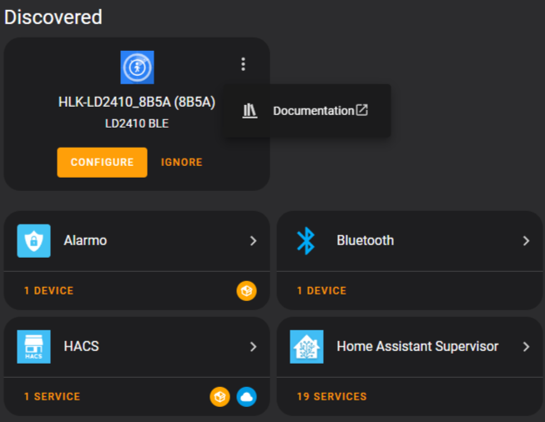Expand the Bluetooth integration chevron
Screen dimensions: 545x422
(x=527, y=241)
